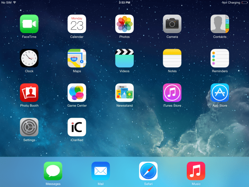Image resolution: width=249 pixels, height=187 pixels.
Task: Launch the App Store
Action: 220,93
